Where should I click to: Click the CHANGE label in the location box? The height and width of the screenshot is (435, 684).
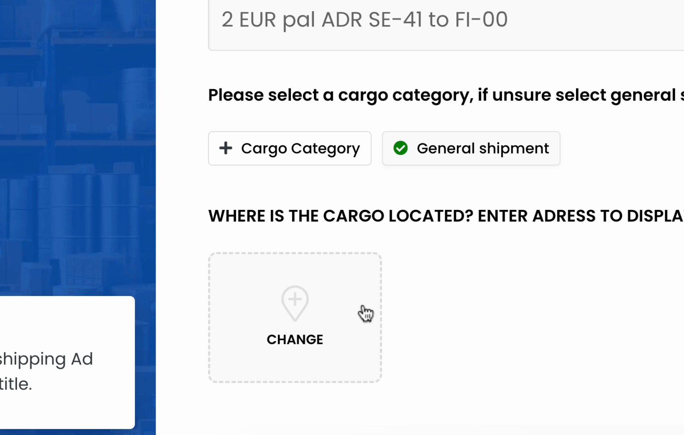click(x=295, y=340)
